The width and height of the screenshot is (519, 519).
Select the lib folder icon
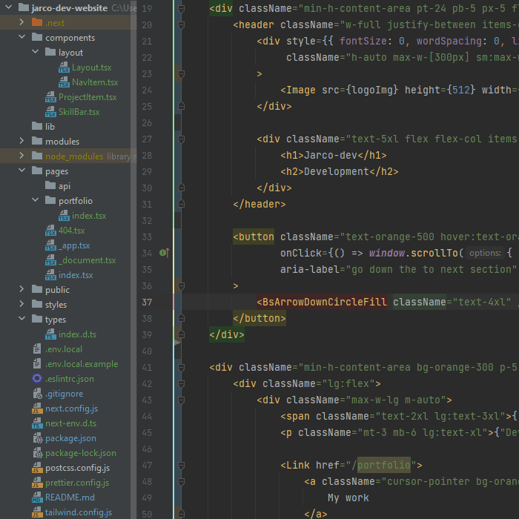[37, 126]
